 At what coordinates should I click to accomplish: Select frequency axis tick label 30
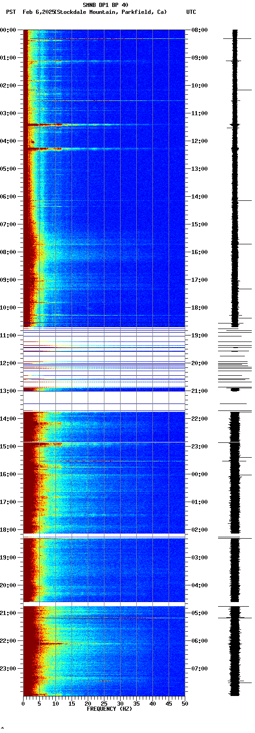(120, 704)
